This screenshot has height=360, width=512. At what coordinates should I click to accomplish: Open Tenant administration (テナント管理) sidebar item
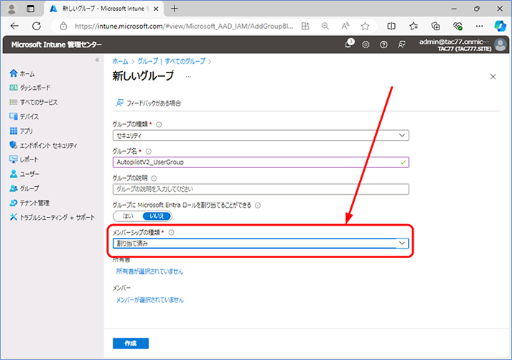pyautogui.click(x=29, y=203)
